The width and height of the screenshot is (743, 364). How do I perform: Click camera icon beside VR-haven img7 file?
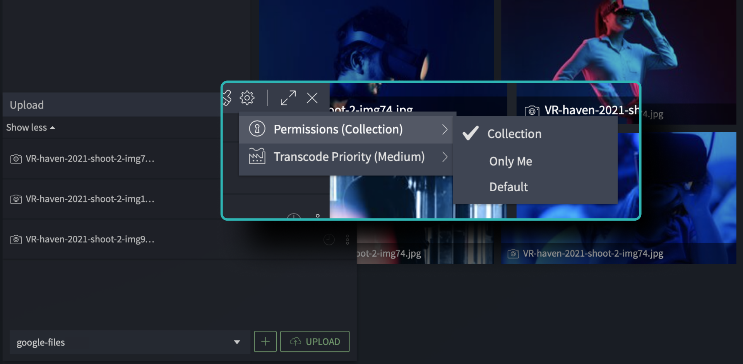pos(16,159)
